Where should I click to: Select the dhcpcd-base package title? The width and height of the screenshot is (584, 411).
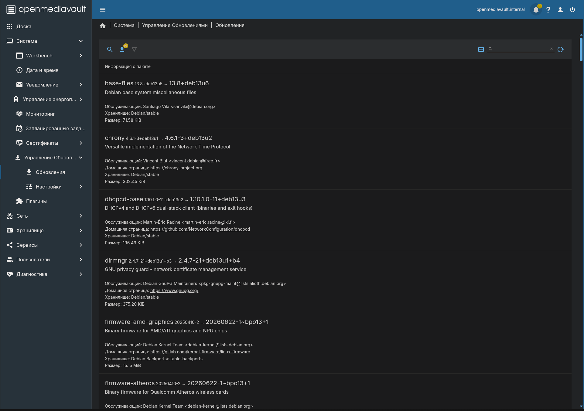point(124,199)
